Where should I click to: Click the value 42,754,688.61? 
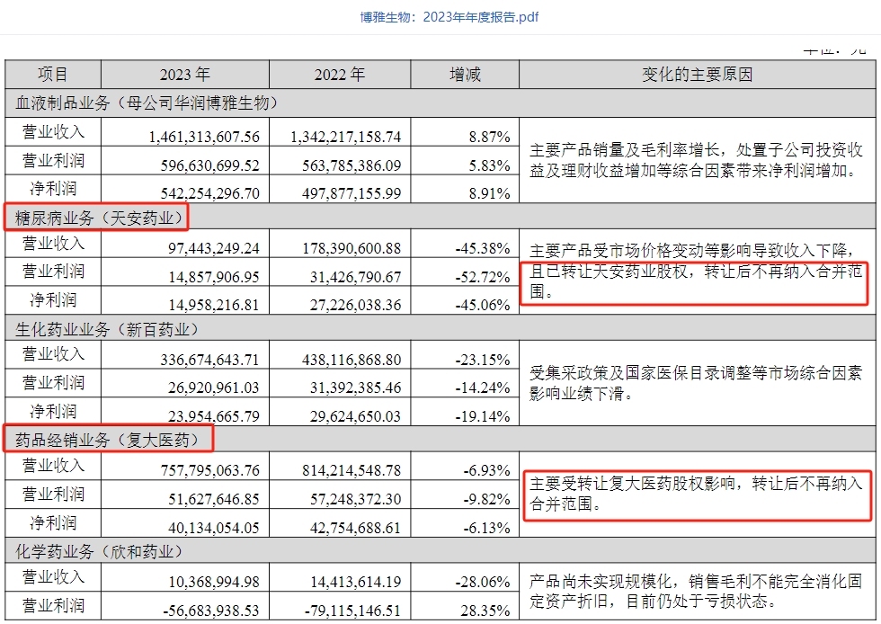355,528
